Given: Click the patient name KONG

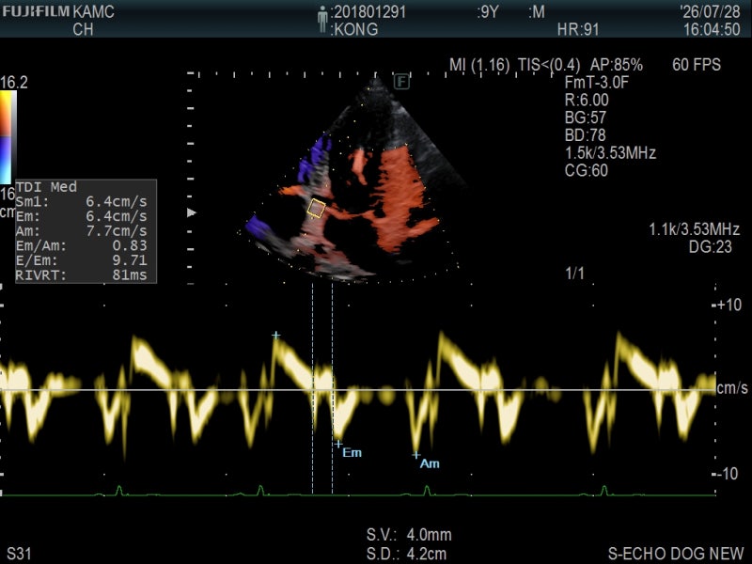Looking at the screenshot, I should click(356, 29).
